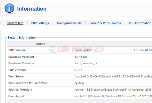The height and width of the screenshot is (103, 152).
Task: Select the User Agent label
Action: click(17, 96)
